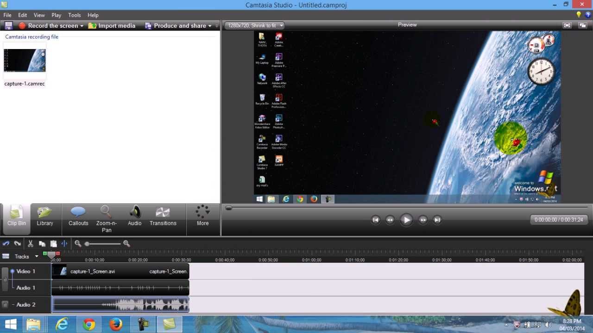Open the Zoom-n-Pan tab
593x333 pixels.
[x=107, y=219]
